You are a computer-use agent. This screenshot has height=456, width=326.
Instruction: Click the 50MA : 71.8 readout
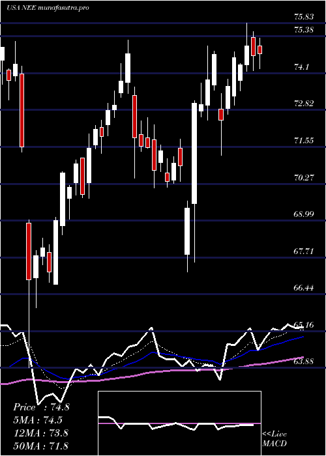41,446
